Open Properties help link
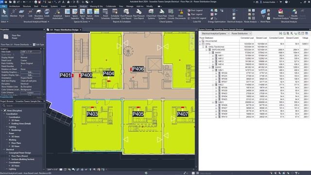This screenshot has height=175, width=311. point(6,97)
